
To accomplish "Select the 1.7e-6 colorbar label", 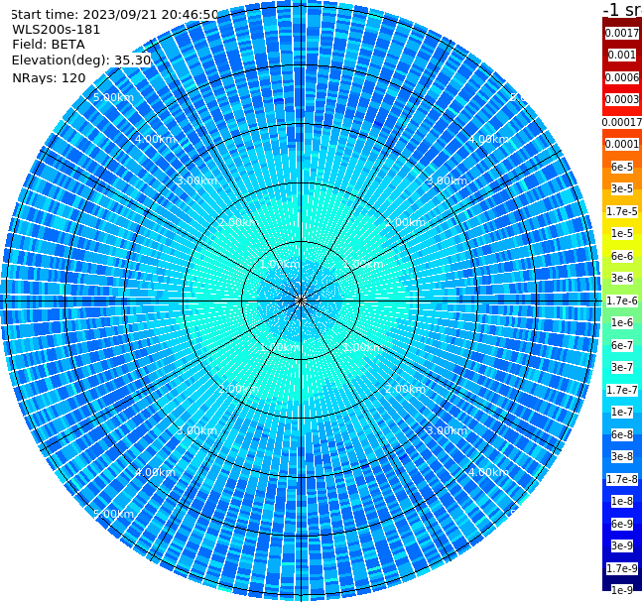I will pyautogui.click(x=622, y=301).
